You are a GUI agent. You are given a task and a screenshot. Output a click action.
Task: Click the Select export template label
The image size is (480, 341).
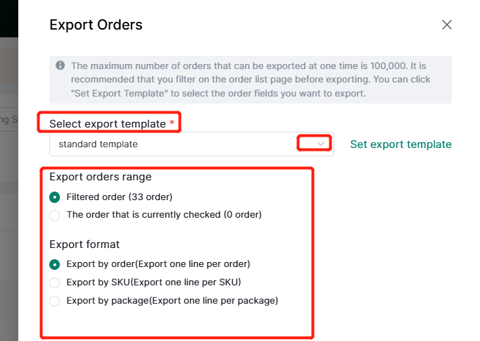point(108,124)
